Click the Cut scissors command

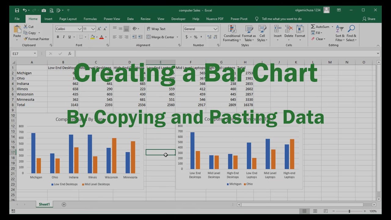(29, 27)
